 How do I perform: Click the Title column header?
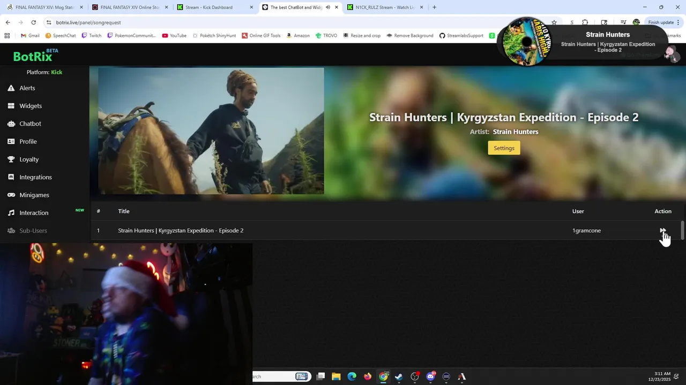coord(124,211)
